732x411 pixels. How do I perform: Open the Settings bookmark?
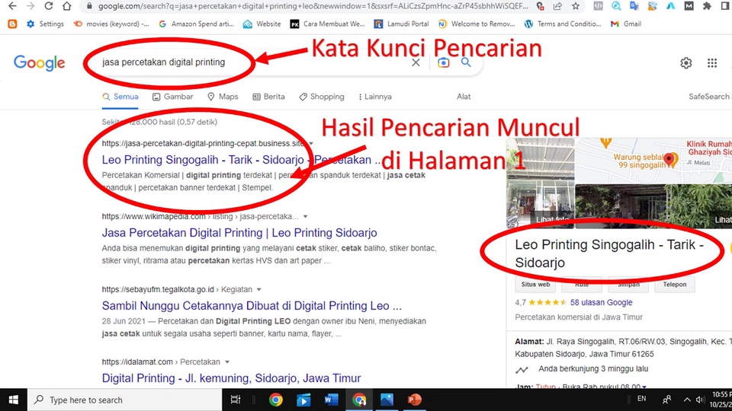(x=45, y=24)
